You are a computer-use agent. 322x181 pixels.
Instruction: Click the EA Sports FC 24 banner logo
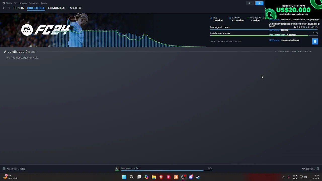pyautogui.click(x=45, y=30)
